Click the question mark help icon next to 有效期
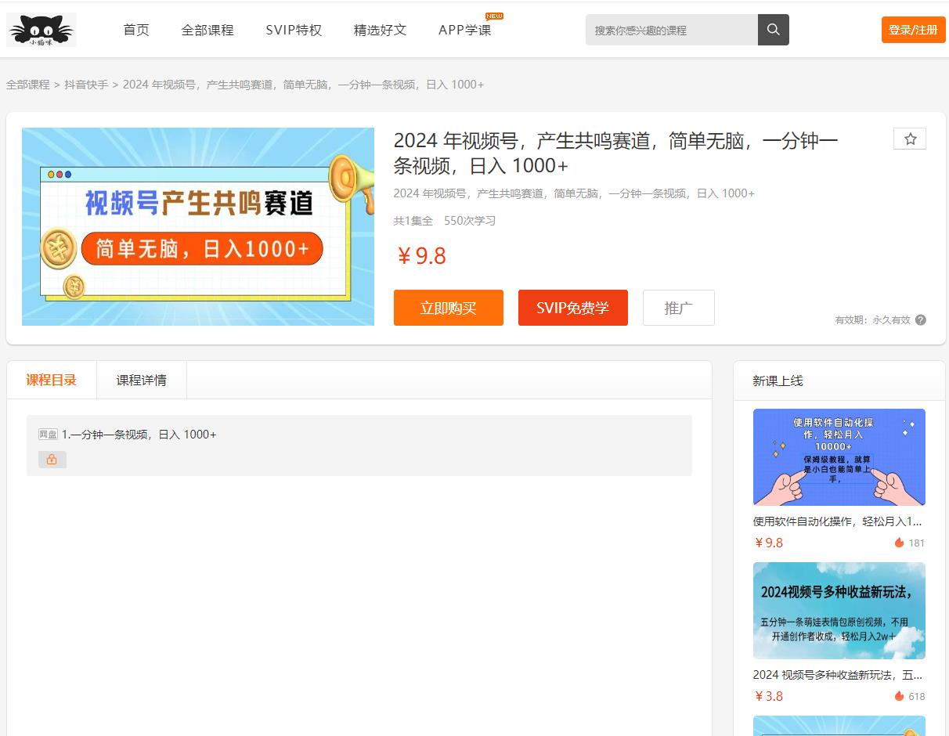 [x=921, y=319]
